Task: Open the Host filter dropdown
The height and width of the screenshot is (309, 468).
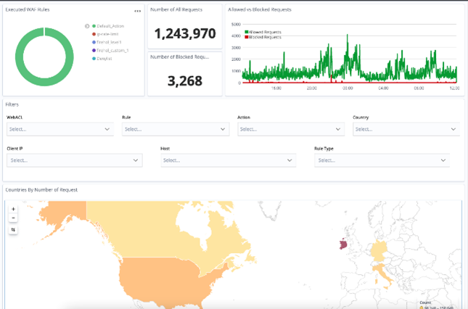Action: (229, 160)
